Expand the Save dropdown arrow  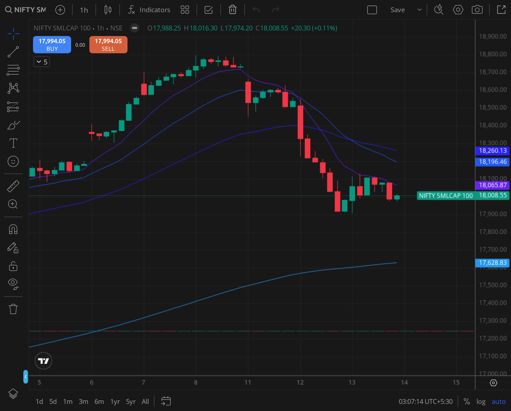coord(420,10)
